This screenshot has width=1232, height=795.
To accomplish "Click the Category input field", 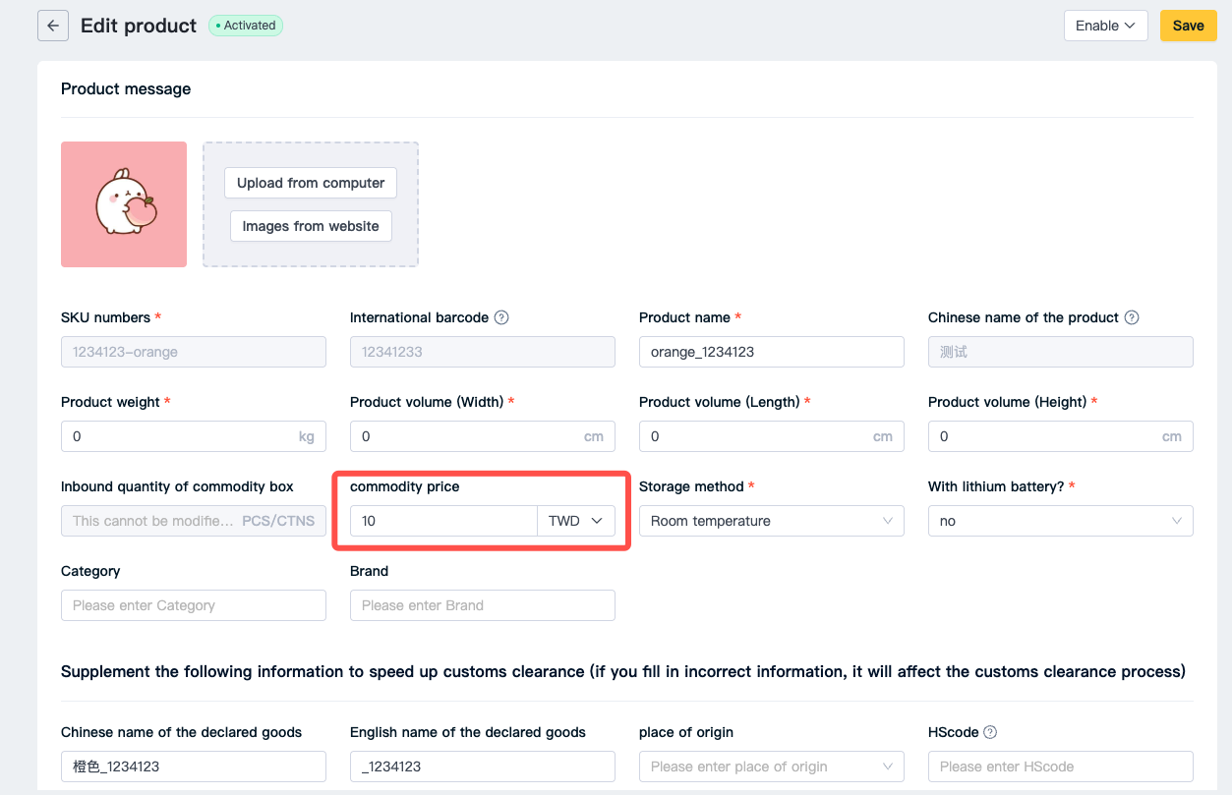I will [x=194, y=605].
